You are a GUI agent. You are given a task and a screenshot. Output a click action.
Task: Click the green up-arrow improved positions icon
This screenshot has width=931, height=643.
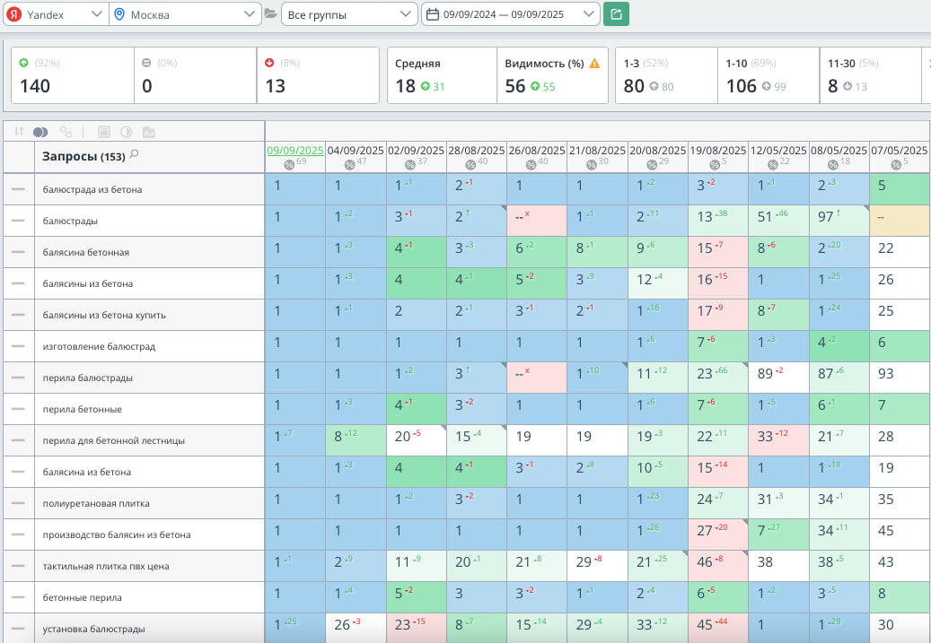[23, 63]
